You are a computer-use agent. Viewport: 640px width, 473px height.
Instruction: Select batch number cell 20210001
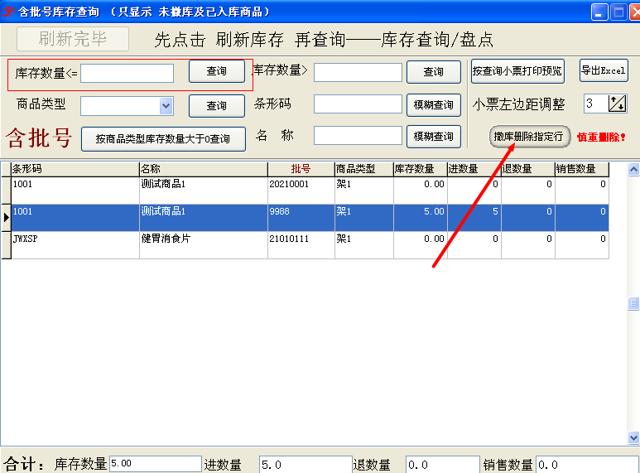coord(301,191)
